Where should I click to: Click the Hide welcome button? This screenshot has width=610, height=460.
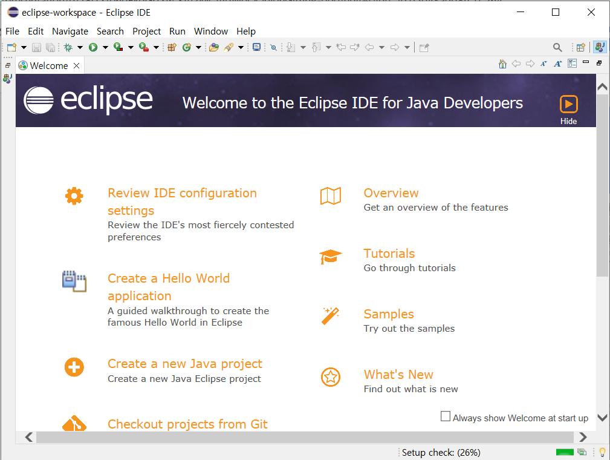click(x=569, y=110)
